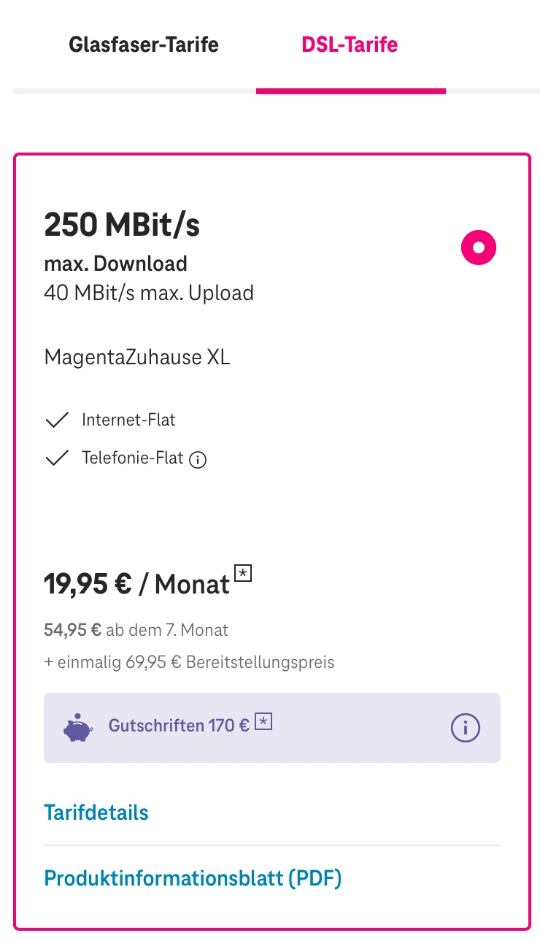Click checkmark icon beside Internet-Flat

pyautogui.click(x=57, y=420)
